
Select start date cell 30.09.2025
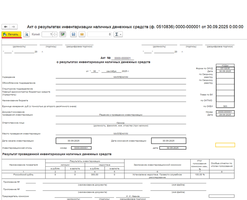tap(74, 141)
